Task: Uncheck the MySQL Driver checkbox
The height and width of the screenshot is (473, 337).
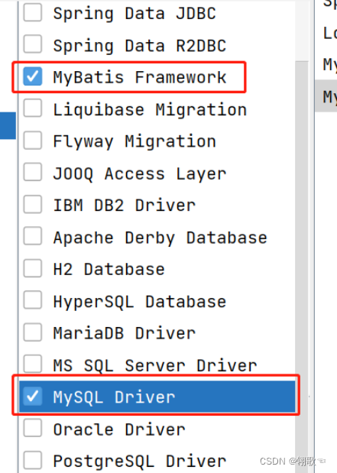Action: tap(33, 396)
